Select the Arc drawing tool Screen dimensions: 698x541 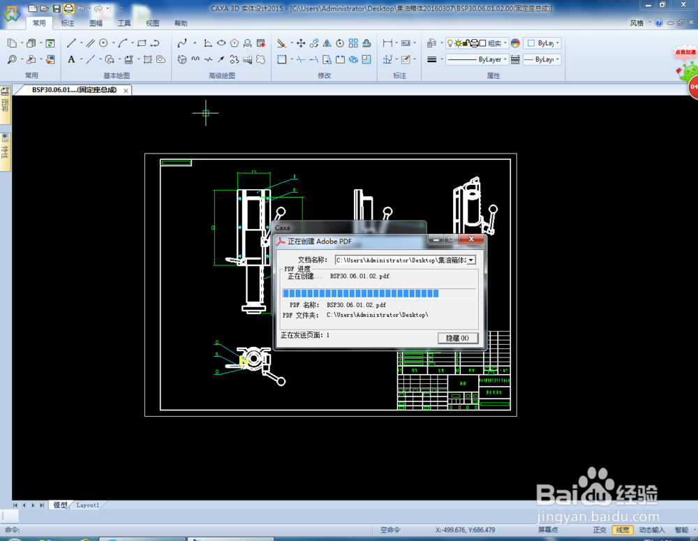point(123,43)
